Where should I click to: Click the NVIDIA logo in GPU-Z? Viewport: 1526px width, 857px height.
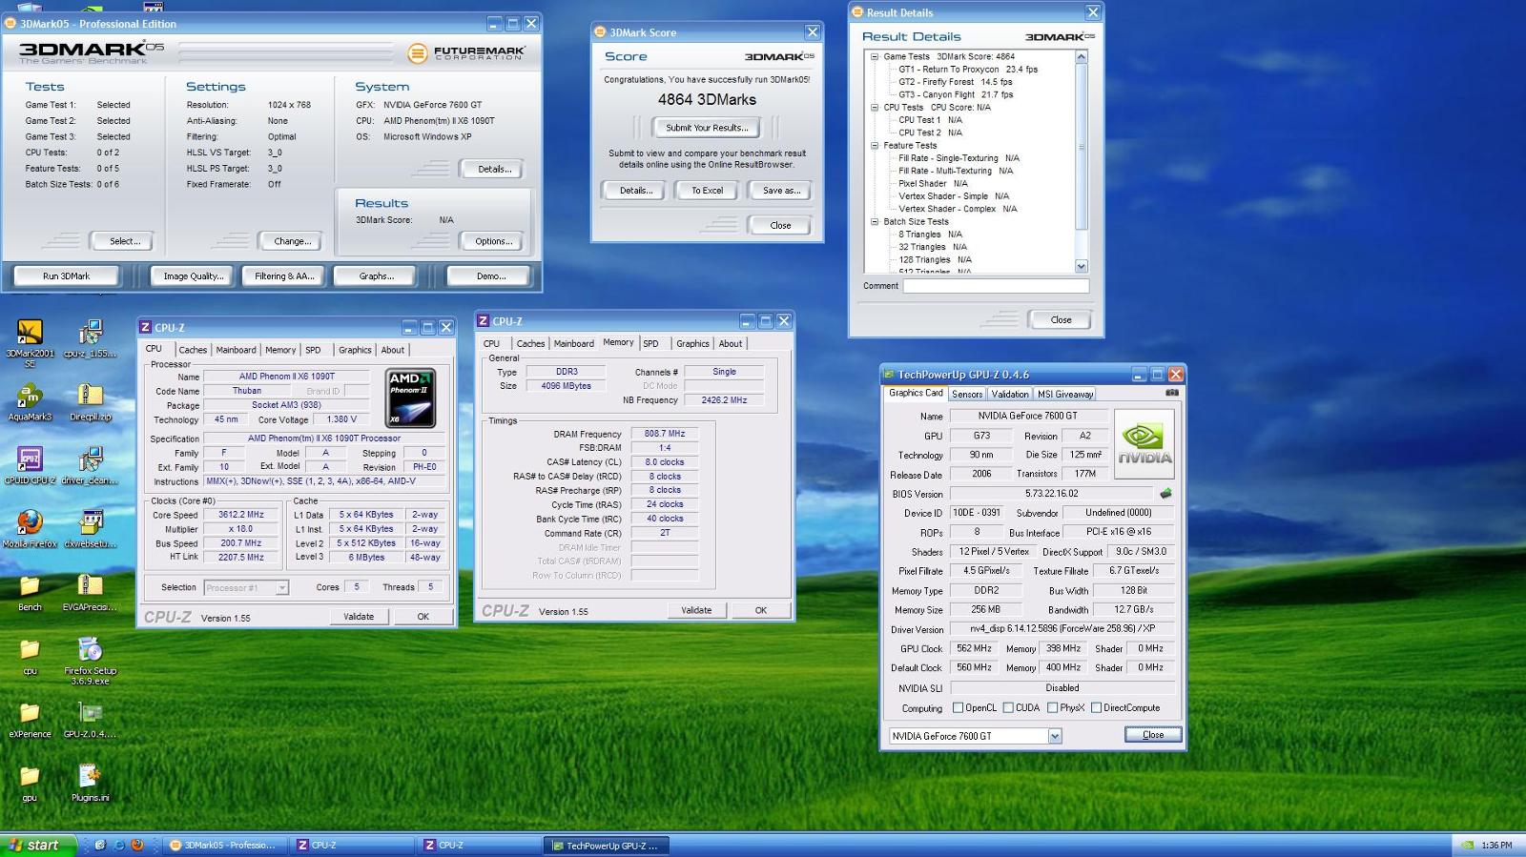pos(1144,443)
